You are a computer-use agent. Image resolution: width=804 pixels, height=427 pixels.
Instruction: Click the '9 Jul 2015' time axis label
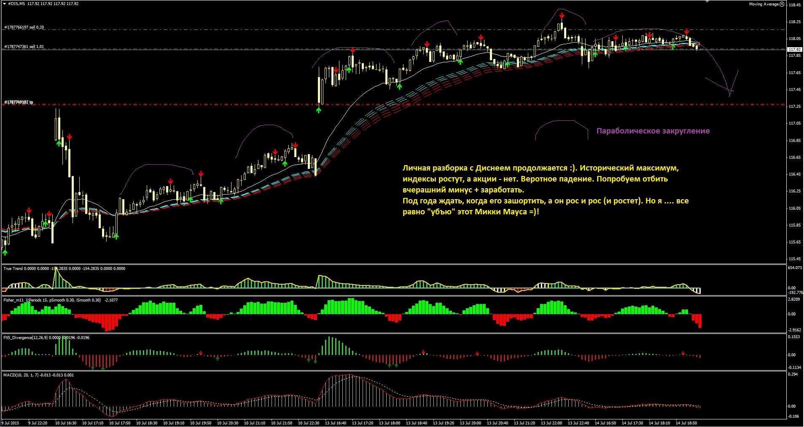[11, 423]
